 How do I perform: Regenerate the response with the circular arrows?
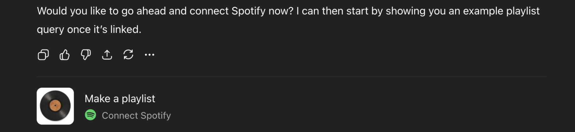point(128,55)
